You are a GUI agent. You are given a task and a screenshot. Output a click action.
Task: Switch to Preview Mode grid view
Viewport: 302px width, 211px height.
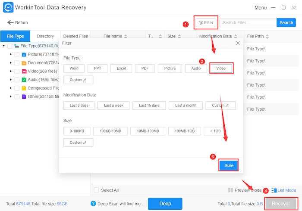(245, 190)
